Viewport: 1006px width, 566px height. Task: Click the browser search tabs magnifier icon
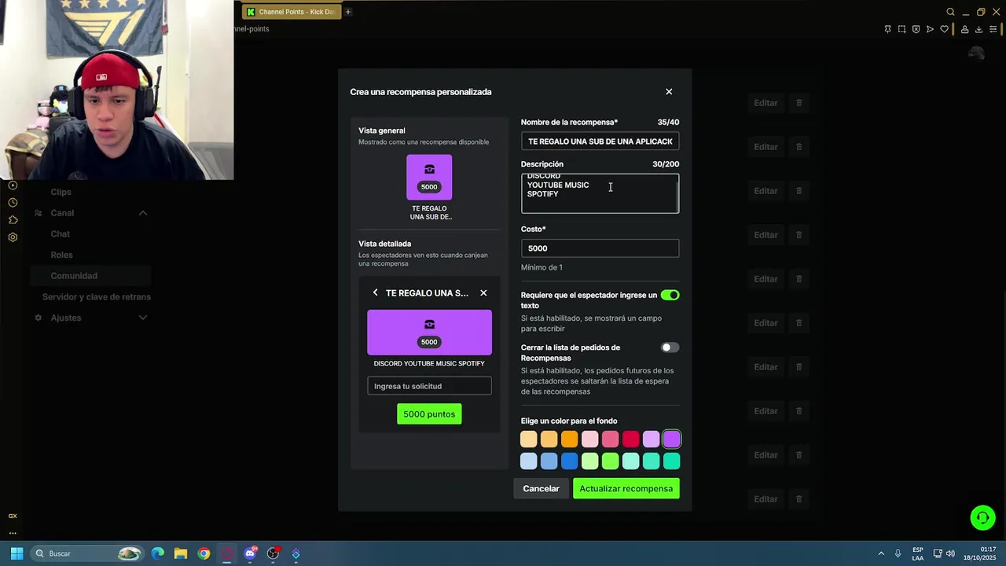(950, 12)
